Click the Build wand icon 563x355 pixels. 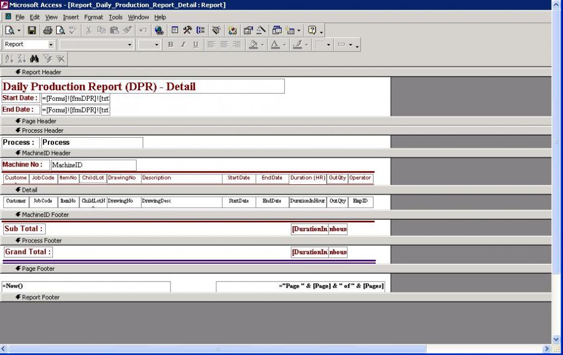(261, 31)
